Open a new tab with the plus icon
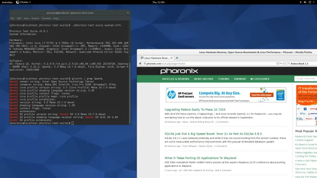 pyautogui.click(x=177, y=58)
